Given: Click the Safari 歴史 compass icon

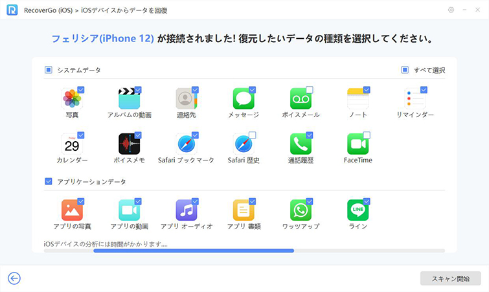Looking at the screenshot, I should (244, 144).
